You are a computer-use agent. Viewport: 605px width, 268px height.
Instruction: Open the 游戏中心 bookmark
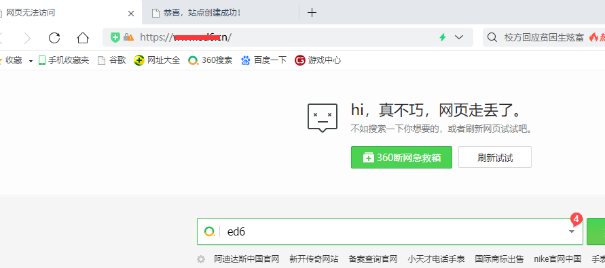click(318, 60)
